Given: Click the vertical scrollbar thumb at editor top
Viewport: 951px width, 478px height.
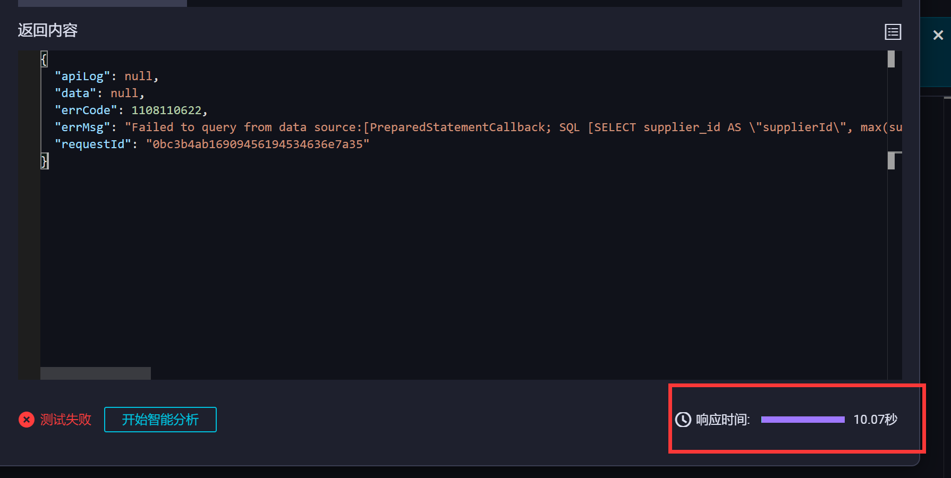Looking at the screenshot, I should click(x=891, y=59).
